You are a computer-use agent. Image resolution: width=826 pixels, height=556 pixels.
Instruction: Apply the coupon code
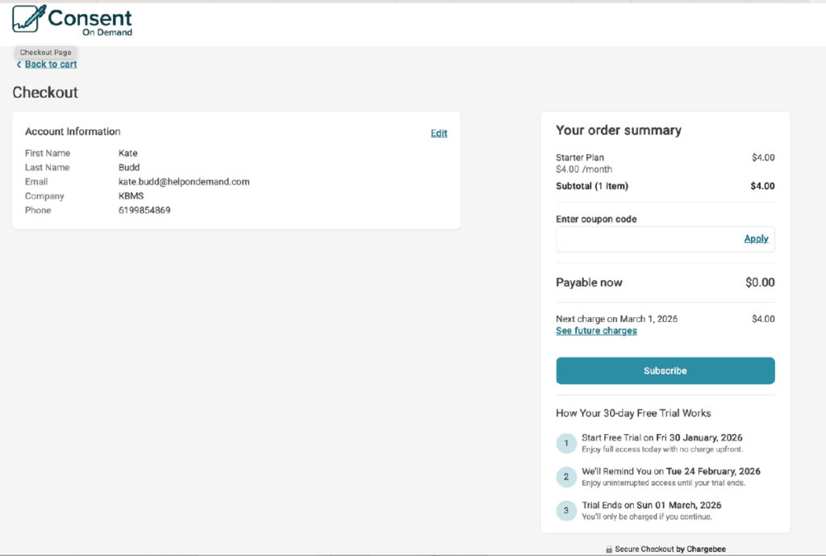pos(756,239)
